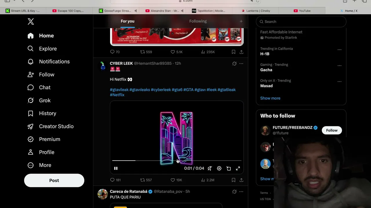Seek along the video progress bar
This screenshot has width=371, height=208.
tap(177, 161)
